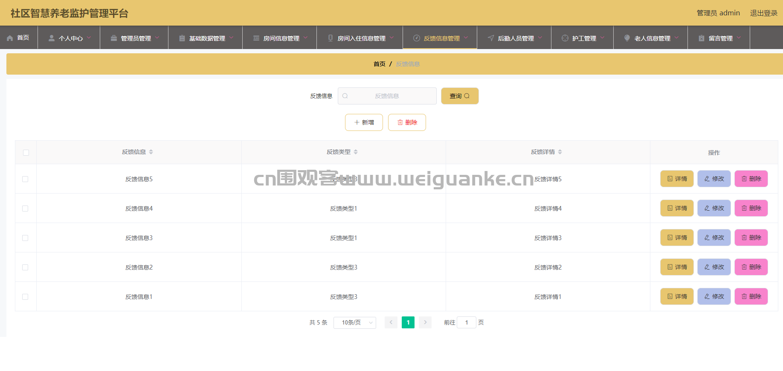The width and height of the screenshot is (783, 371).
Task: Click the paper-plane icon beside 后勤人员管理
Action: point(491,38)
